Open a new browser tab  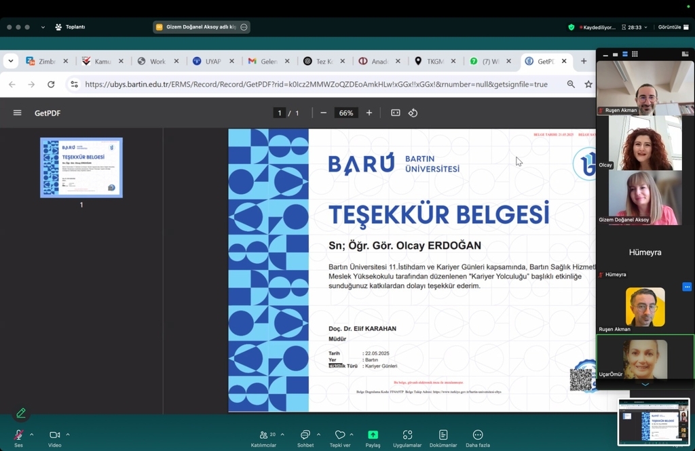584,61
